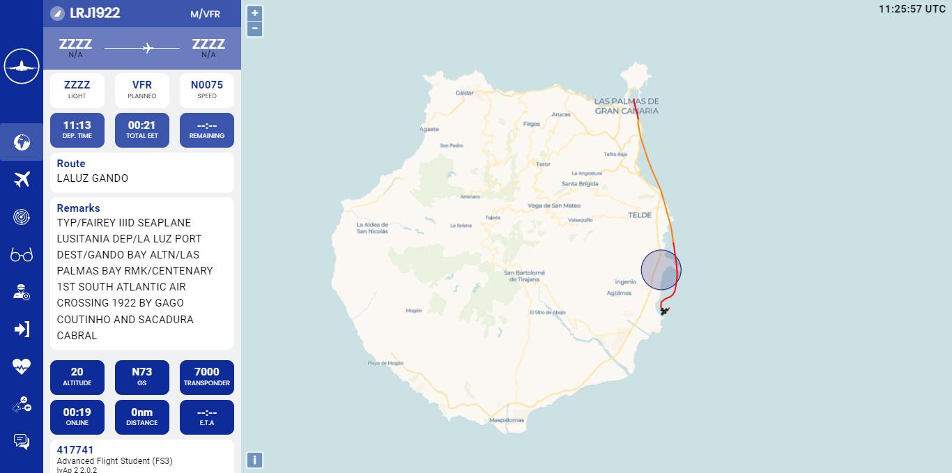952x473 pixels.
Task: Open the chat bubbles icon in sidebar
Action: [22, 441]
